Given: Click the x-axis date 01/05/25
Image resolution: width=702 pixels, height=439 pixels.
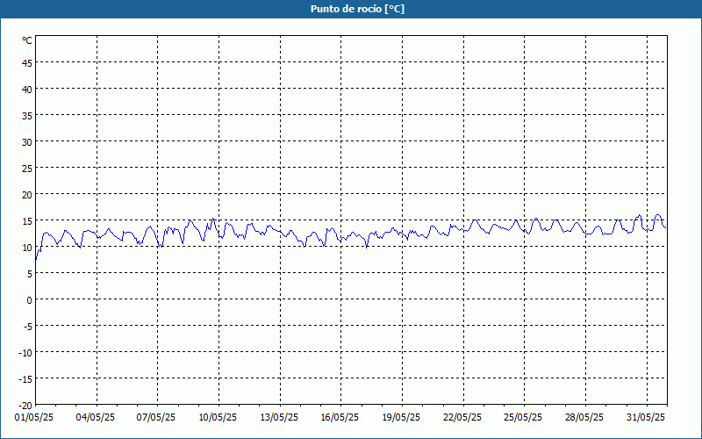Looking at the screenshot, I should tap(34, 418).
